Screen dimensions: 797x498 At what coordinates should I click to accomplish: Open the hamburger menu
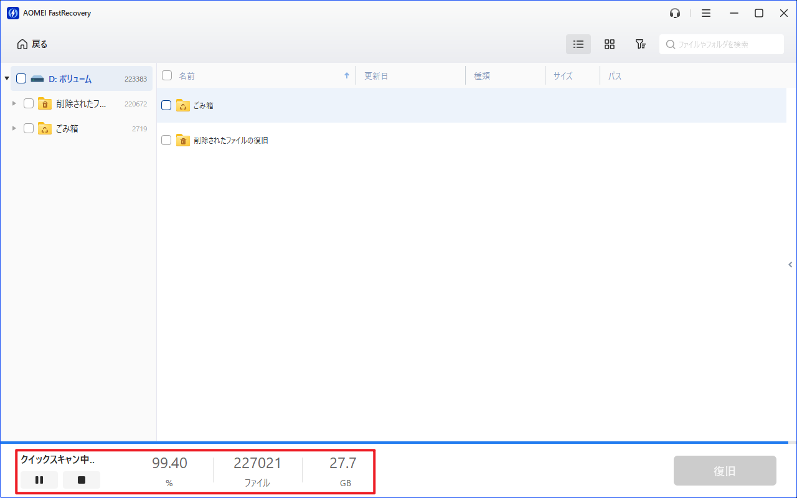[705, 13]
